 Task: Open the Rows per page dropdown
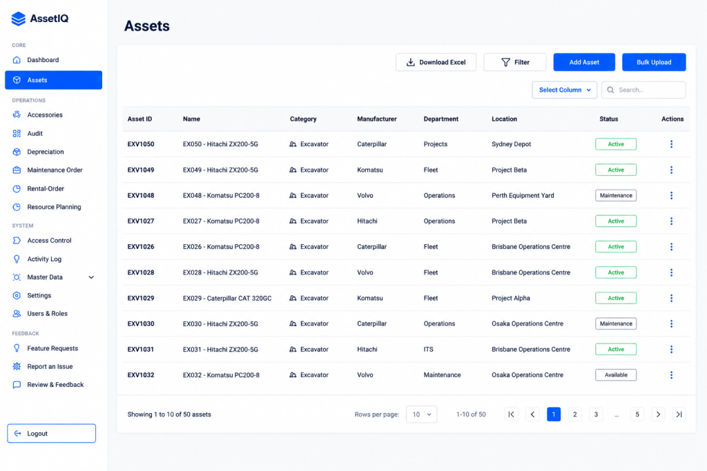point(422,414)
